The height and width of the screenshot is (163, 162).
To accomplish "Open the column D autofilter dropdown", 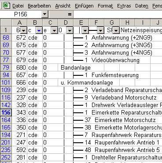I will 70,30.
